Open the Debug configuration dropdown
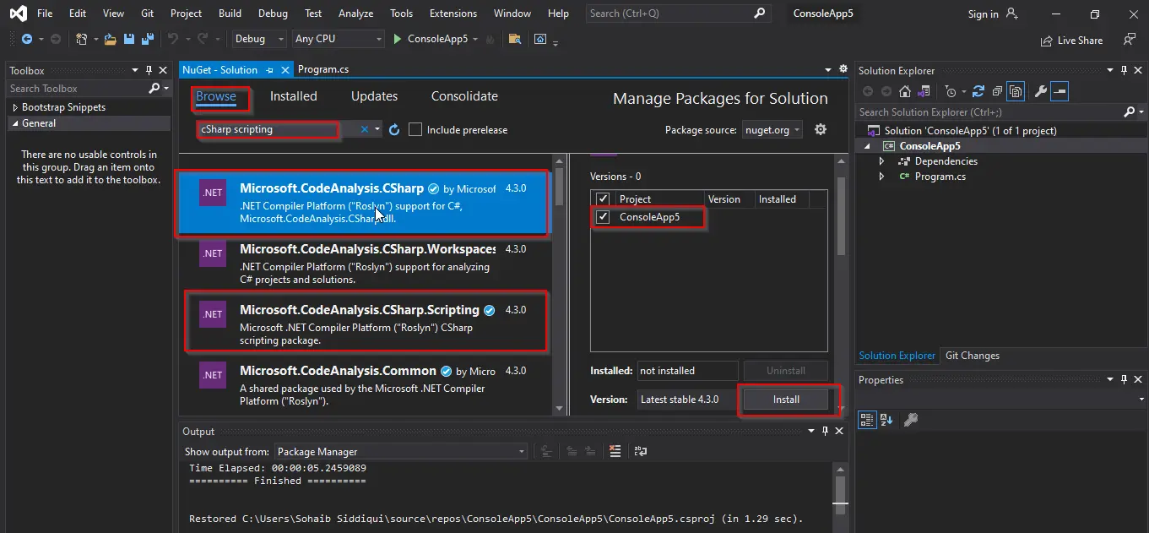The image size is (1149, 533). pyautogui.click(x=261, y=39)
